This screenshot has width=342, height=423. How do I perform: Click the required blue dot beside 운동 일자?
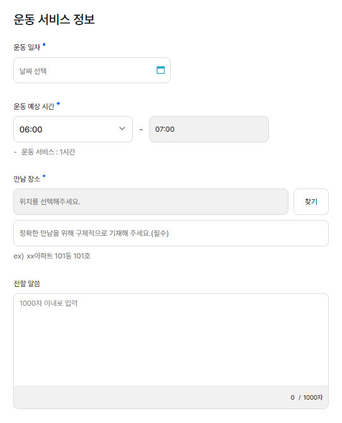click(44, 45)
